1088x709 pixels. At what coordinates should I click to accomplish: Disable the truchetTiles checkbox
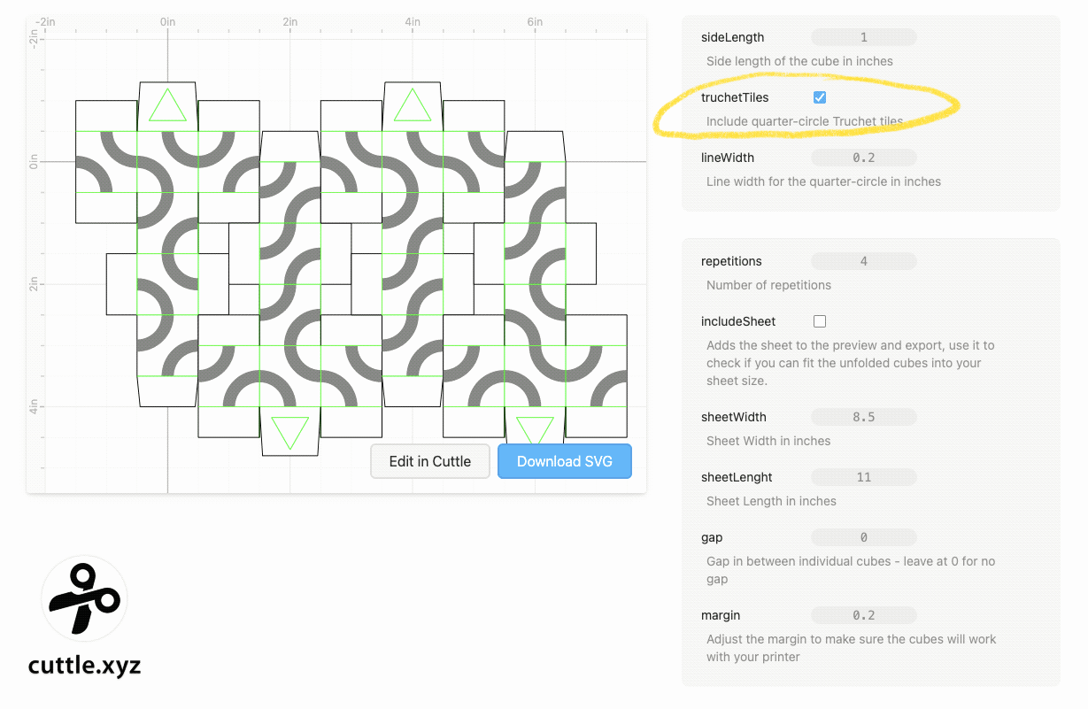[x=820, y=97]
